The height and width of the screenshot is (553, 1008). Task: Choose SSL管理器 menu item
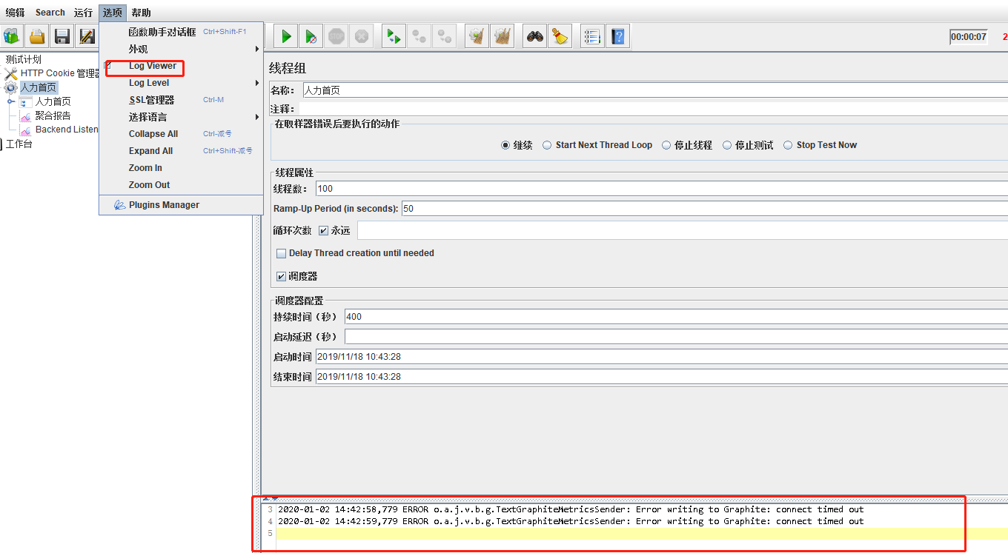(181, 100)
